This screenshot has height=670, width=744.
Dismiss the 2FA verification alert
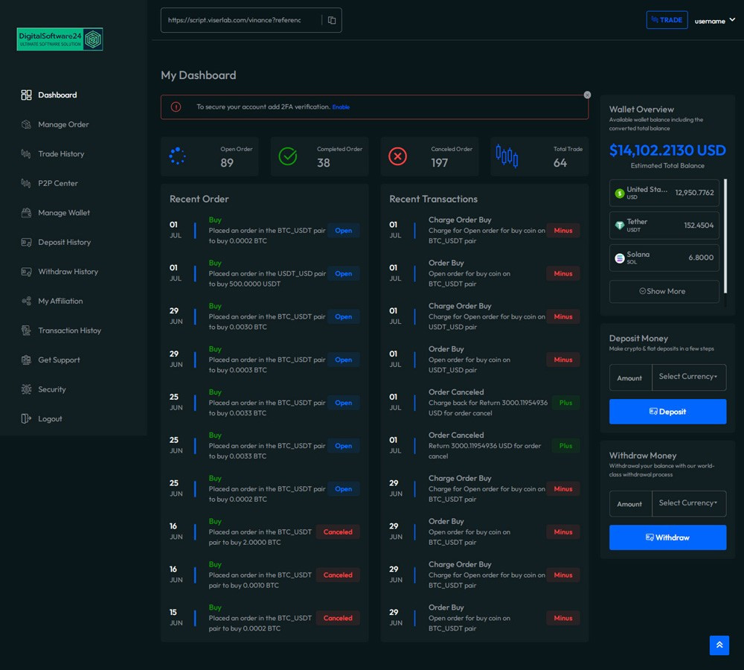pos(587,95)
